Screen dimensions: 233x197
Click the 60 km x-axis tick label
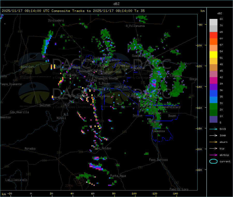coord(93,194)
